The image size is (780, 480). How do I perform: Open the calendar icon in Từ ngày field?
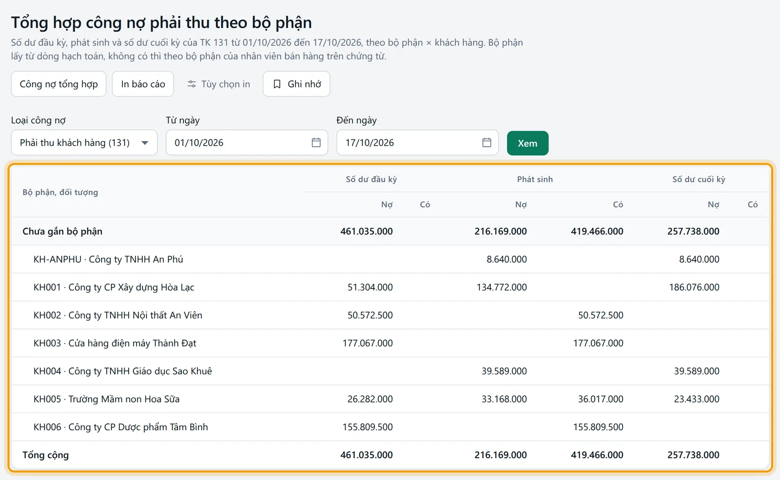point(316,142)
